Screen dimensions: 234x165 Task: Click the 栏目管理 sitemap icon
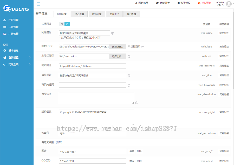pos(5,20)
